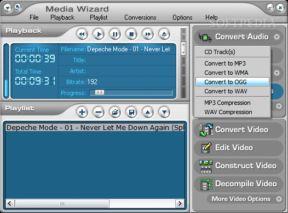Move playlist item up with up arrow
Viewport: 288px width, 213px height.
coord(148,112)
